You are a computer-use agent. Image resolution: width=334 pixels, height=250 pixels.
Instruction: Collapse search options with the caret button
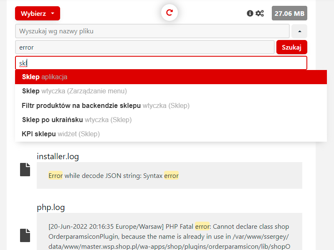(299, 31)
